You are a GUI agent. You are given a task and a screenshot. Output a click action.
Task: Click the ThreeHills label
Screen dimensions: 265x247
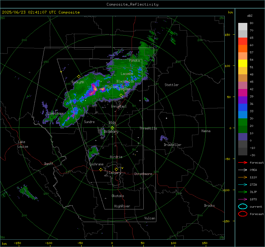click(148, 128)
